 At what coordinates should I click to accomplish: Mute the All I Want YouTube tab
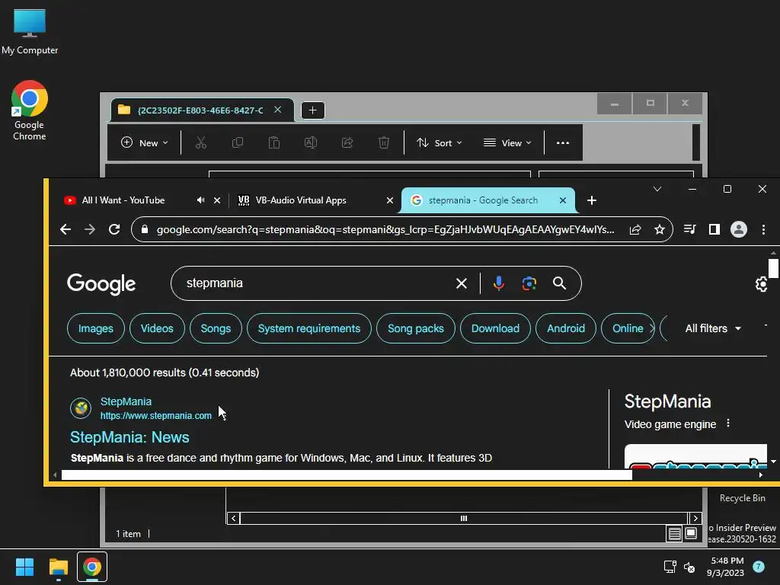pos(200,200)
